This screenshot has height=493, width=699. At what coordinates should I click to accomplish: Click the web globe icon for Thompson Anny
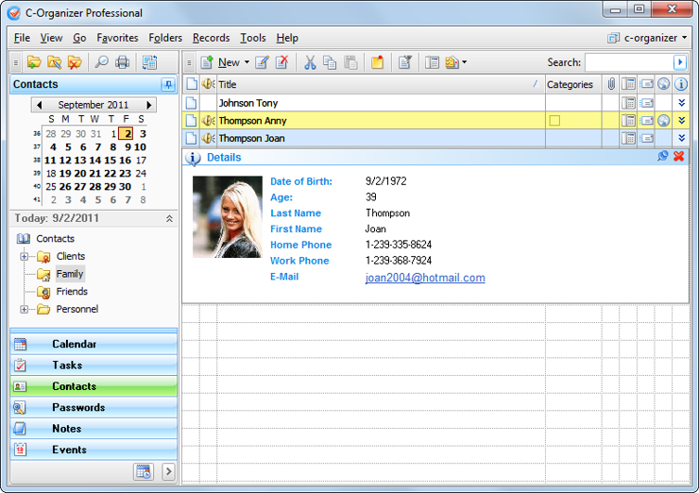pos(664,121)
